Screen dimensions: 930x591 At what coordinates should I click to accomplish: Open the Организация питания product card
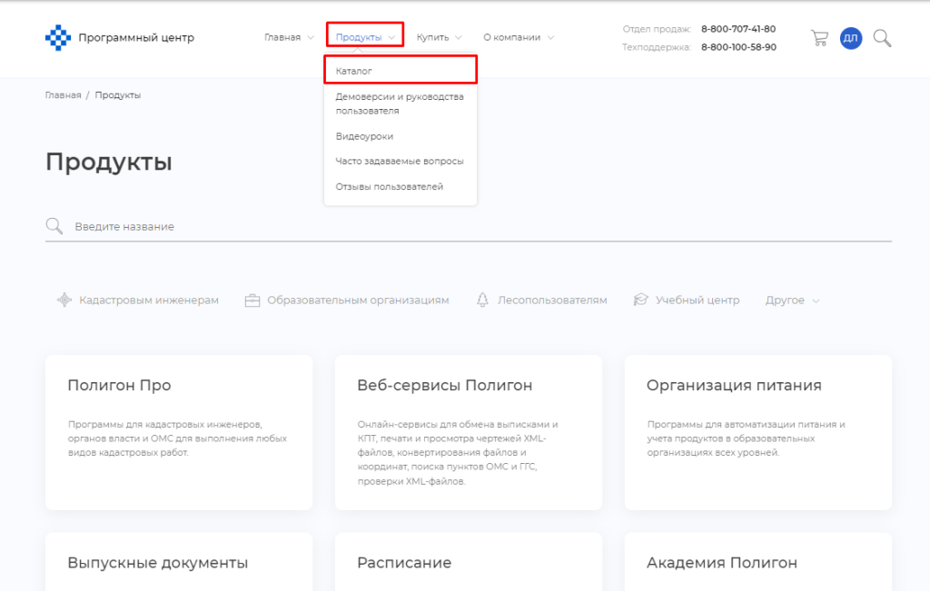758,432
